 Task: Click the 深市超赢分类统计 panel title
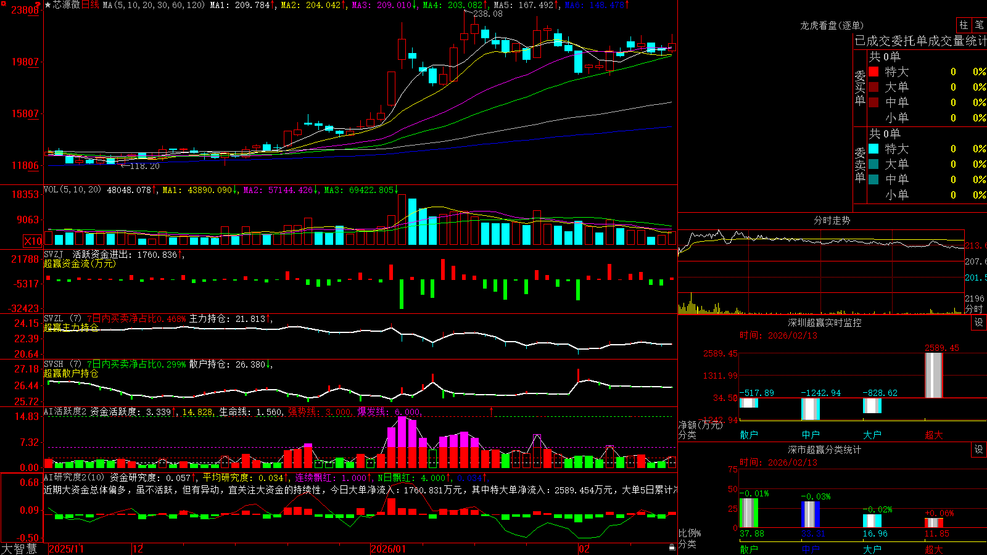824,450
